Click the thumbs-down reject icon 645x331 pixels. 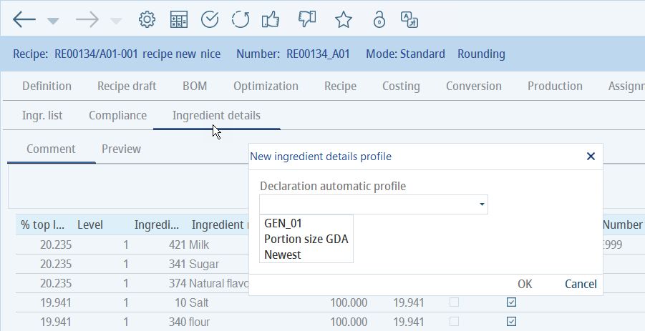pos(307,19)
